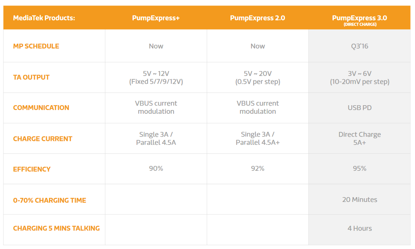The height and width of the screenshot is (249, 415).
Task: Click the EFFICIENCY row label
Action: (x=32, y=169)
